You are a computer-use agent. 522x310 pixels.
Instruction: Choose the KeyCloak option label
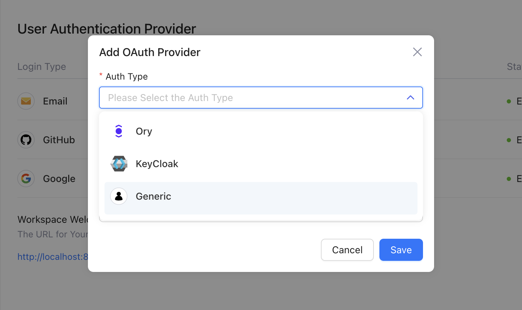[157, 164]
